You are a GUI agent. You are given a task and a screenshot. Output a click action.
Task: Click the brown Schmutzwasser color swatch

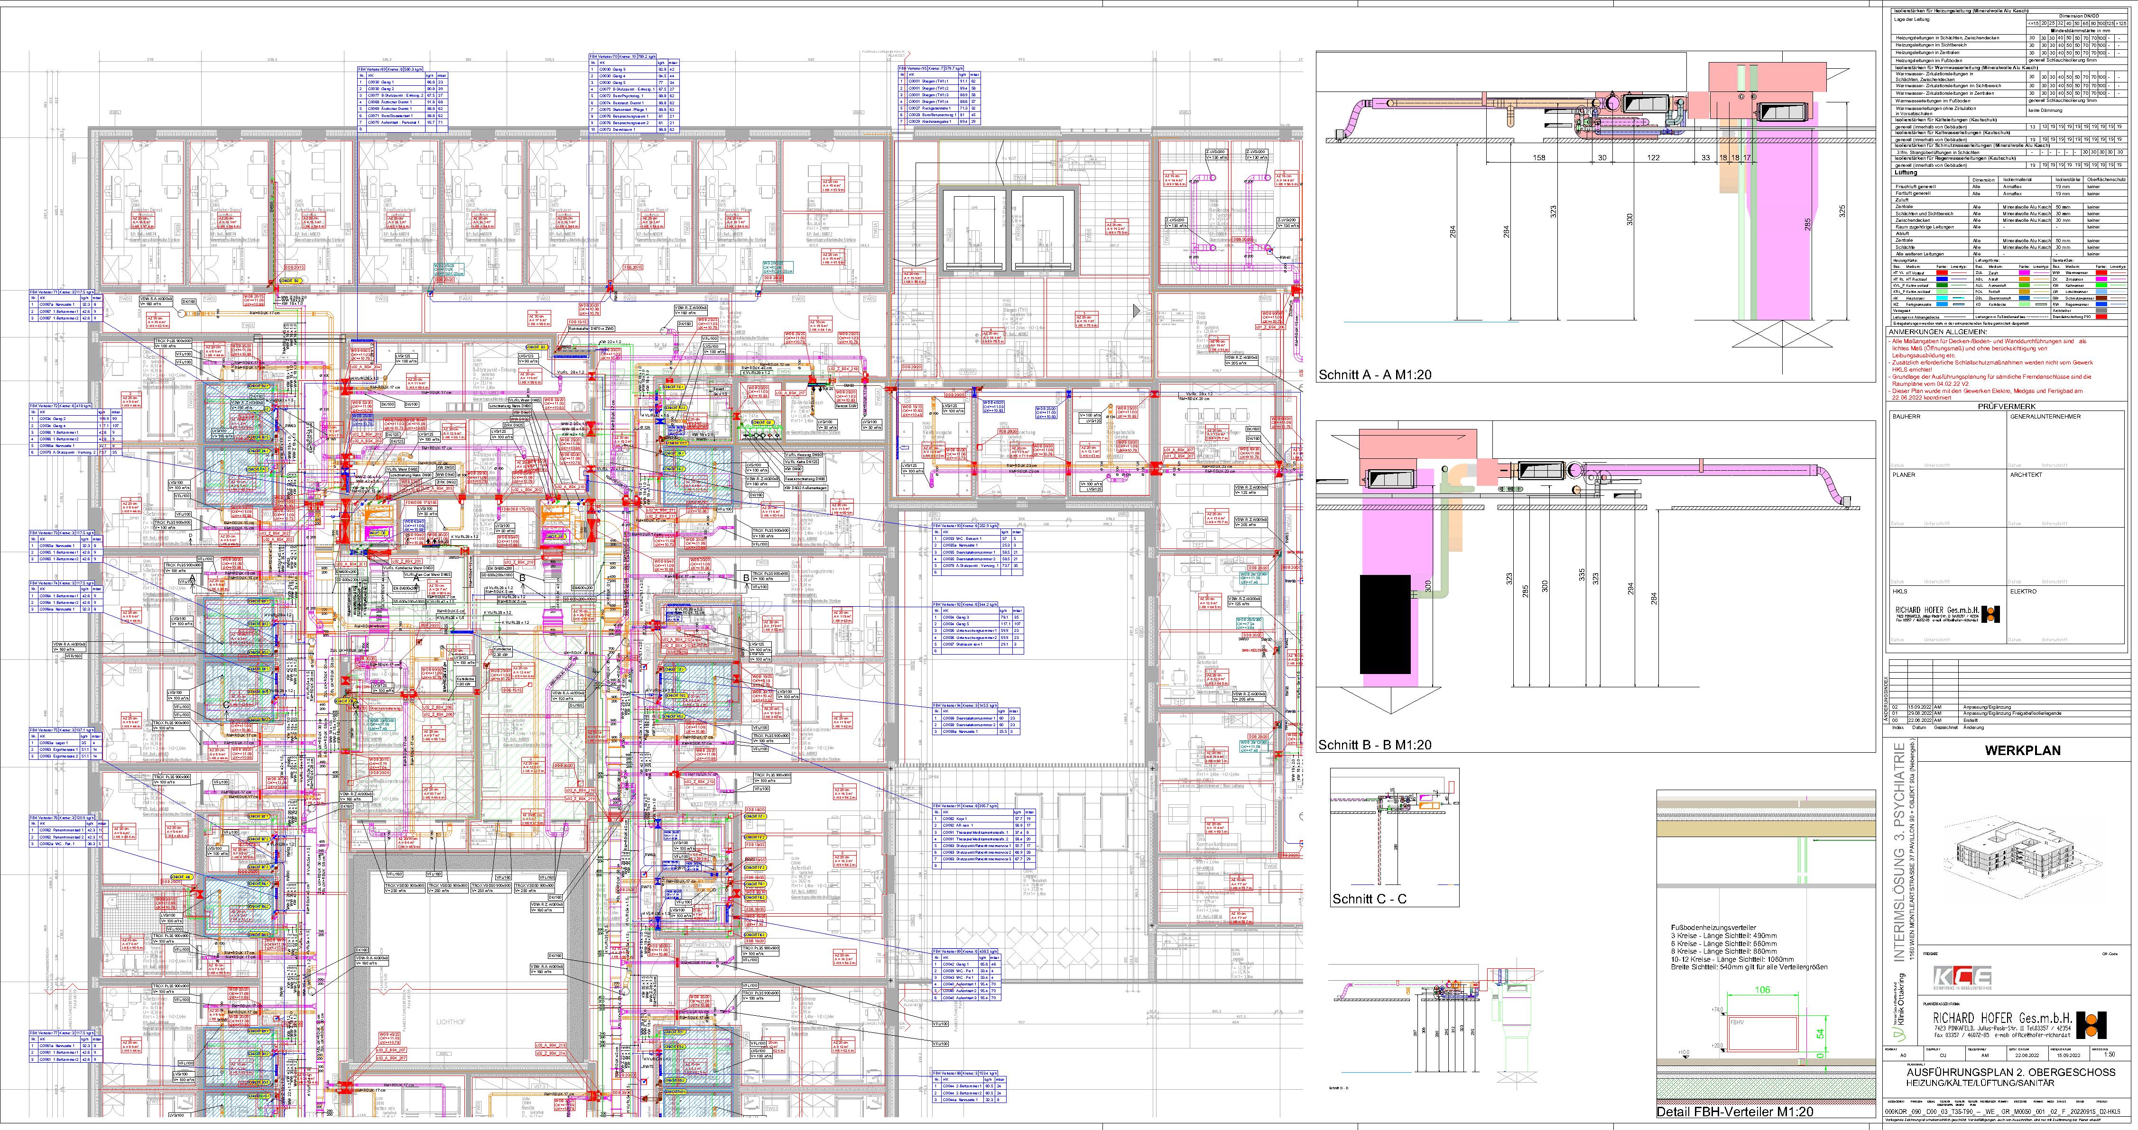(2101, 299)
